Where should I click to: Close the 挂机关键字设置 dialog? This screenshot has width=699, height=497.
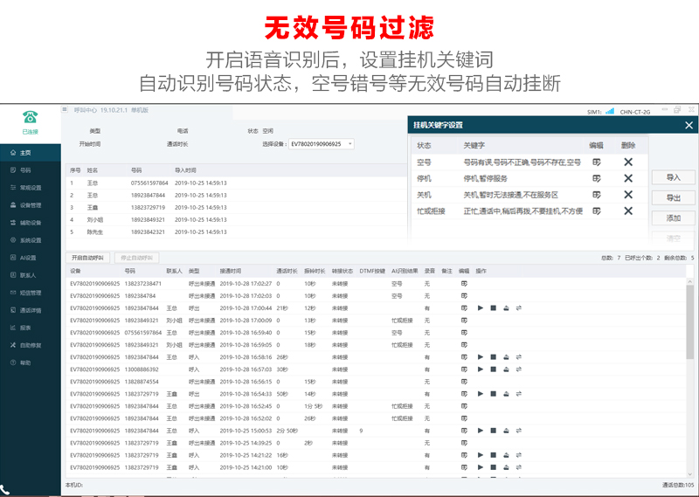click(x=689, y=126)
